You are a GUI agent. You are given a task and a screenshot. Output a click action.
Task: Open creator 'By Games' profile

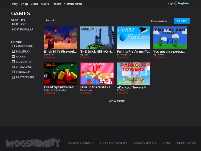click(x=49, y=54)
